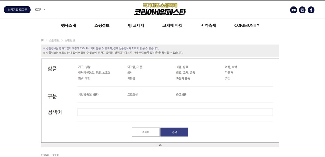Choose the 중고상품 filter option
The image size is (325, 157).
(x=181, y=95)
